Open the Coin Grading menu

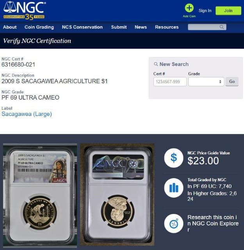pos(39,27)
